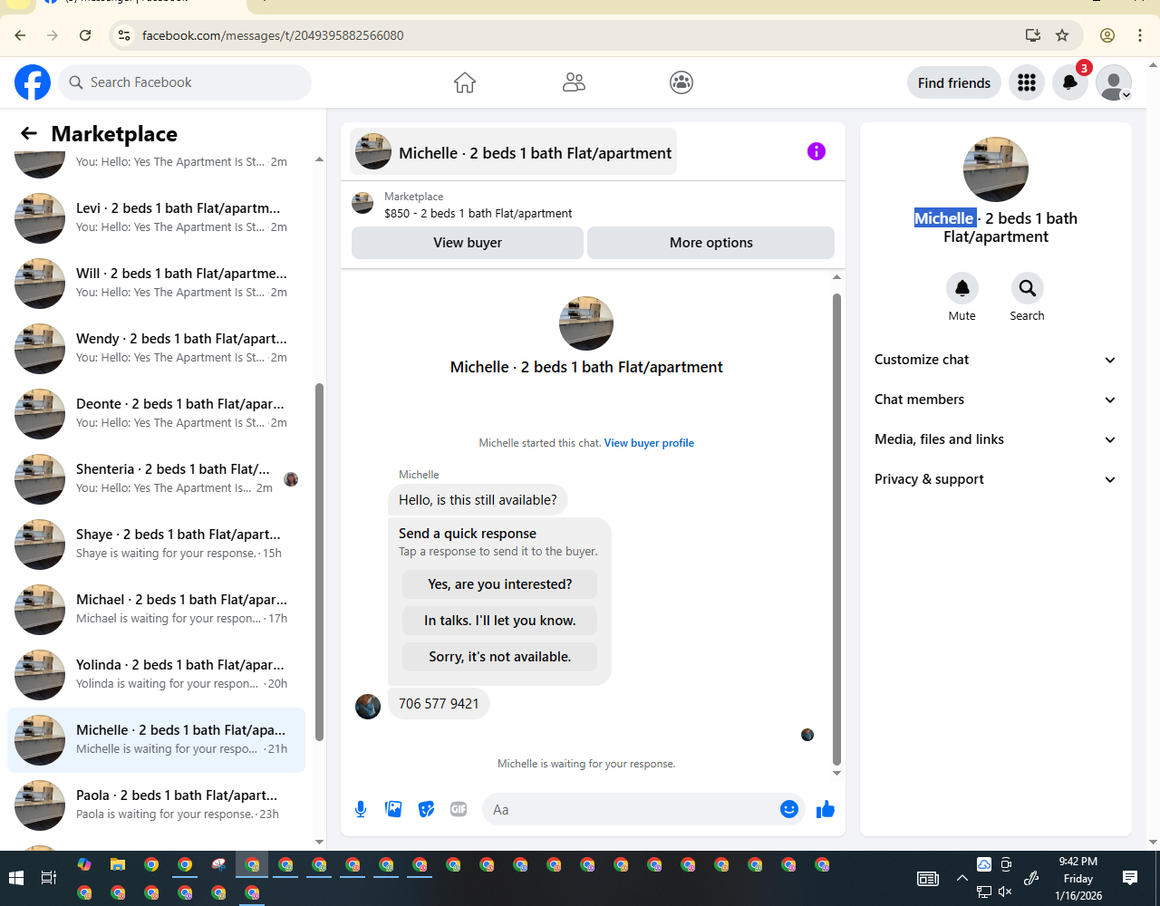The height and width of the screenshot is (906, 1160).
Task: Open the Groups icon in top navigation
Action: tap(681, 82)
